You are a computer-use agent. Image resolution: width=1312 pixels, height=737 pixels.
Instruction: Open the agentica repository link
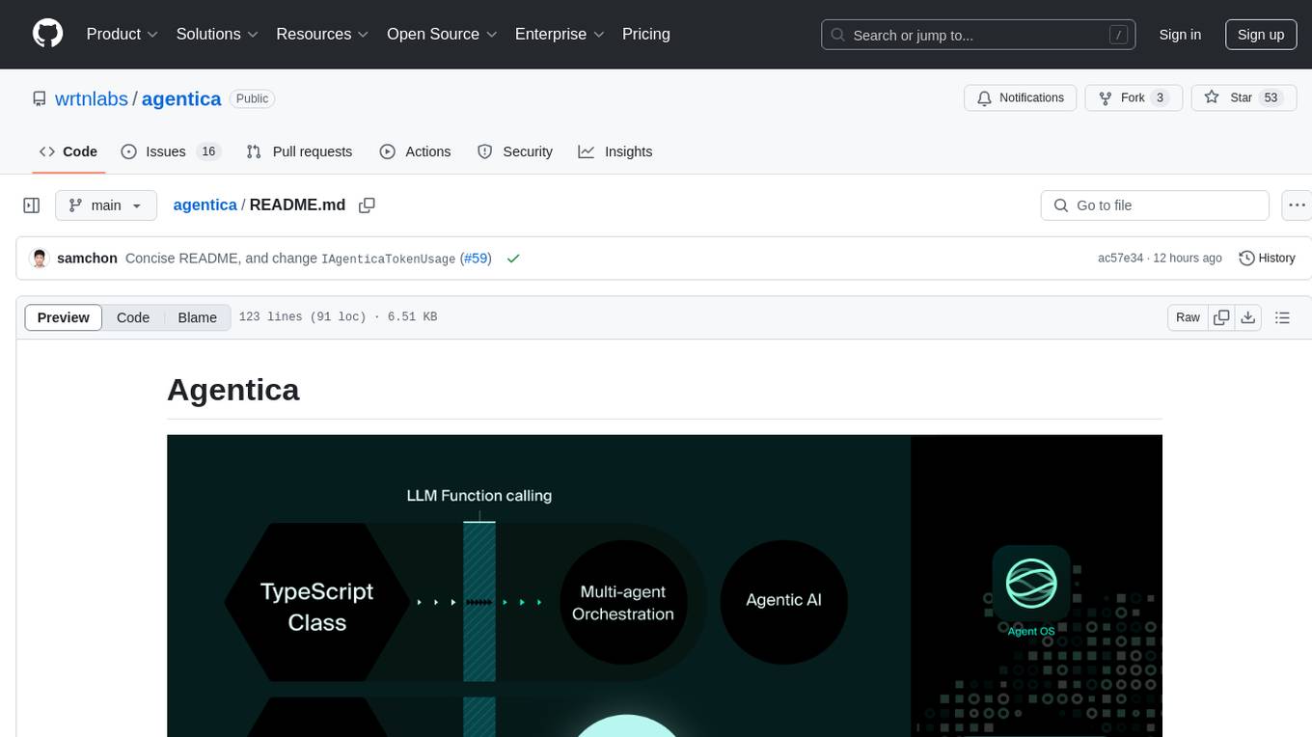(181, 98)
